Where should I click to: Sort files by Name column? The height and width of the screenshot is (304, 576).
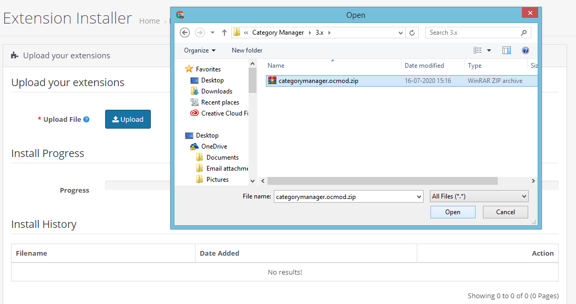(x=276, y=65)
